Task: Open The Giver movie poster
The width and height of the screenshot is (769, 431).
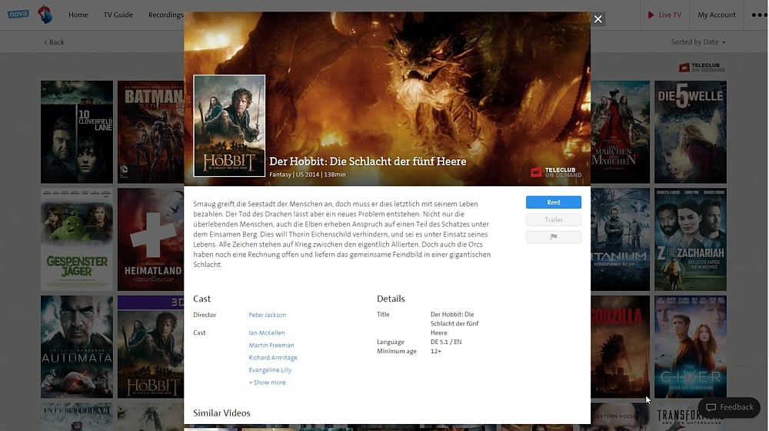Action: tap(690, 346)
